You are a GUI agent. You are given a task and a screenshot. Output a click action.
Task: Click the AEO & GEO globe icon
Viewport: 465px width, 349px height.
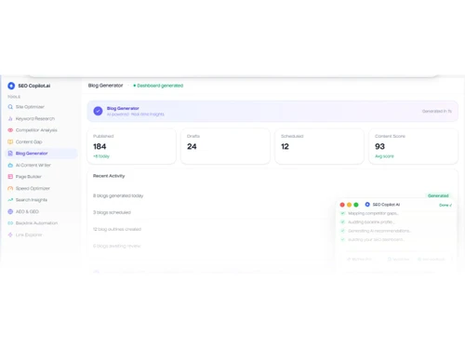pyautogui.click(x=10, y=211)
